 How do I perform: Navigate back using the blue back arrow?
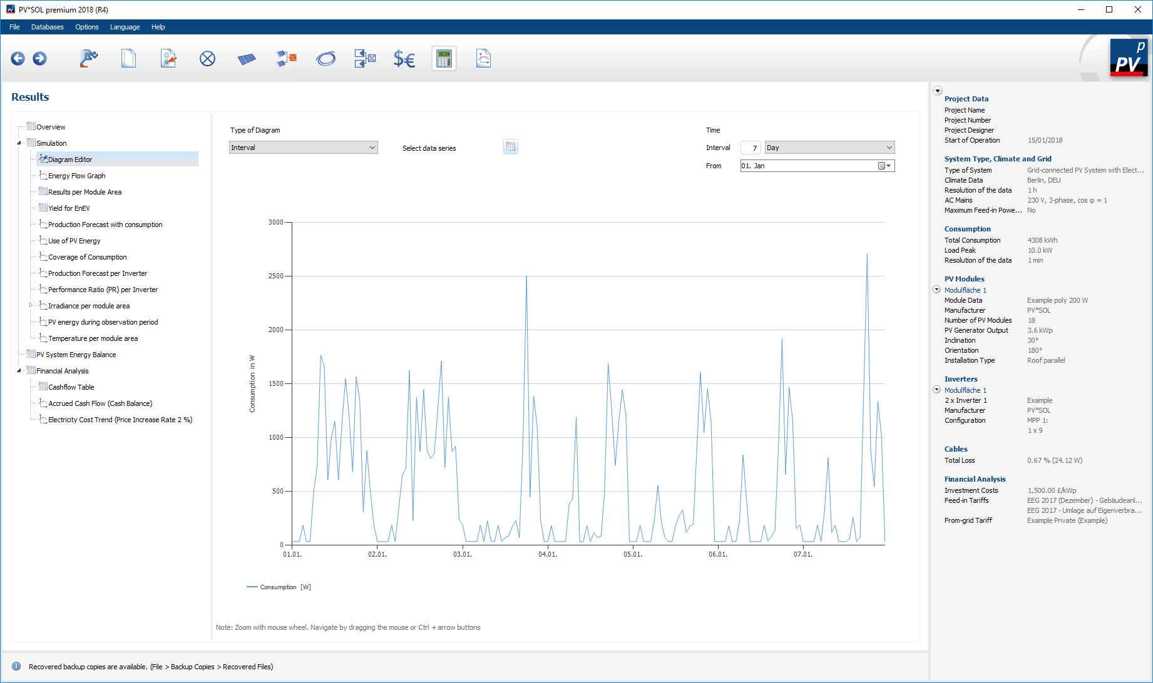point(18,58)
